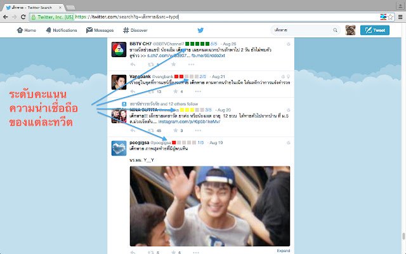Retweet the NINA SUTITA tweet with 45 retweets
Viewport: 406px width, 254px height.
[151, 130]
